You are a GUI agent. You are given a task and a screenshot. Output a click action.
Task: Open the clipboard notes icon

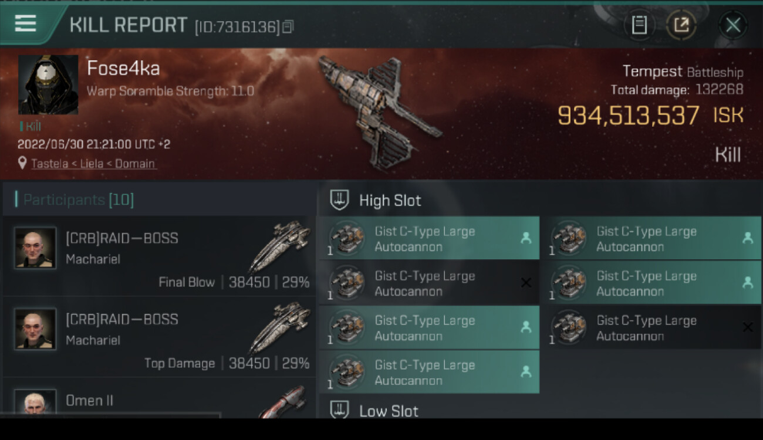pyautogui.click(x=639, y=25)
